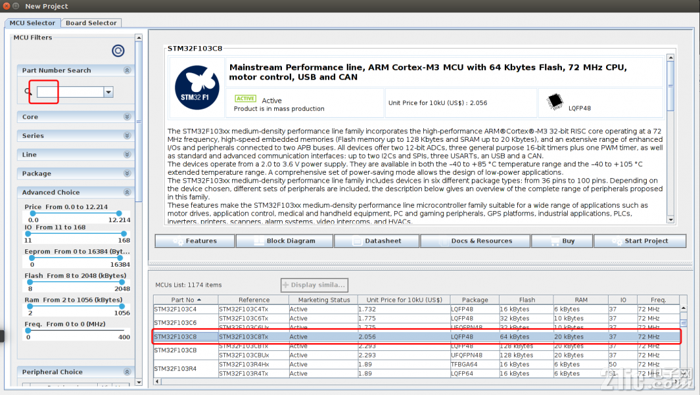Image resolution: width=700 pixels, height=395 pixels.
Task: Expand the Package filter section
Action: (x=127, y=173)
